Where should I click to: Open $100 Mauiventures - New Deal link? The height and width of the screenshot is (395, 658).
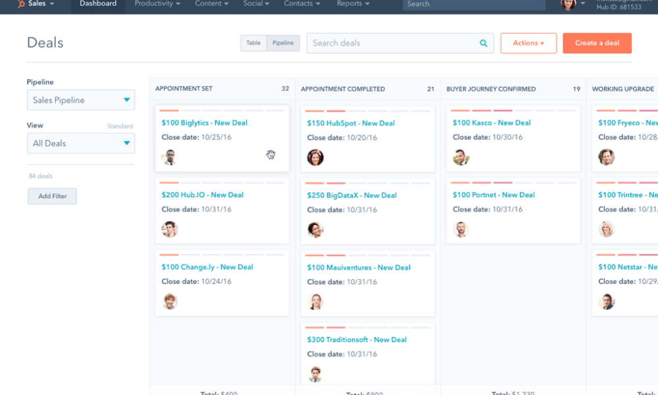359,268
